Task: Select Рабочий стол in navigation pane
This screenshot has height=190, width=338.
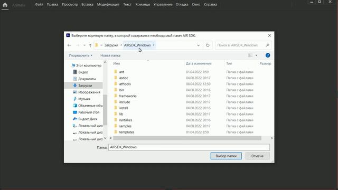Action: pyautogui.click(x=86, y=112)
